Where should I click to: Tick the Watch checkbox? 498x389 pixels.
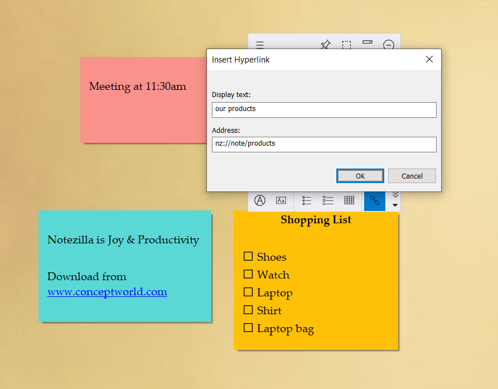point(248,274)
